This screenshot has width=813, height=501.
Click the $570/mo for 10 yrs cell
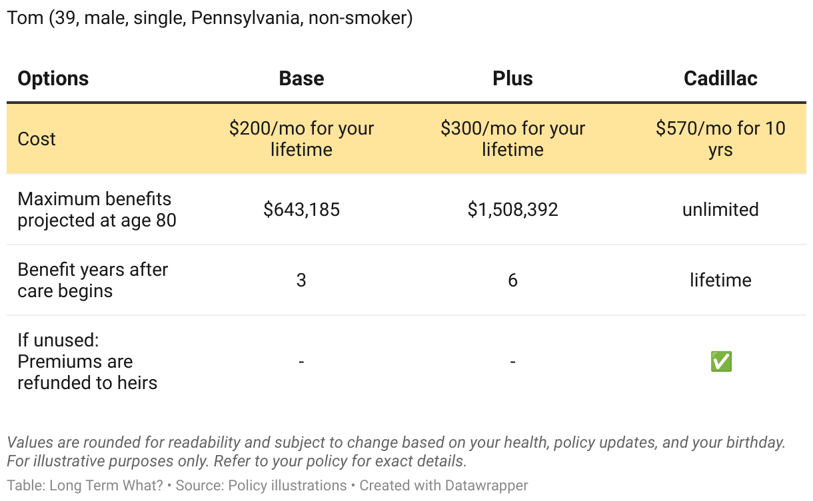pyautogui.click(x=720, y=139)
